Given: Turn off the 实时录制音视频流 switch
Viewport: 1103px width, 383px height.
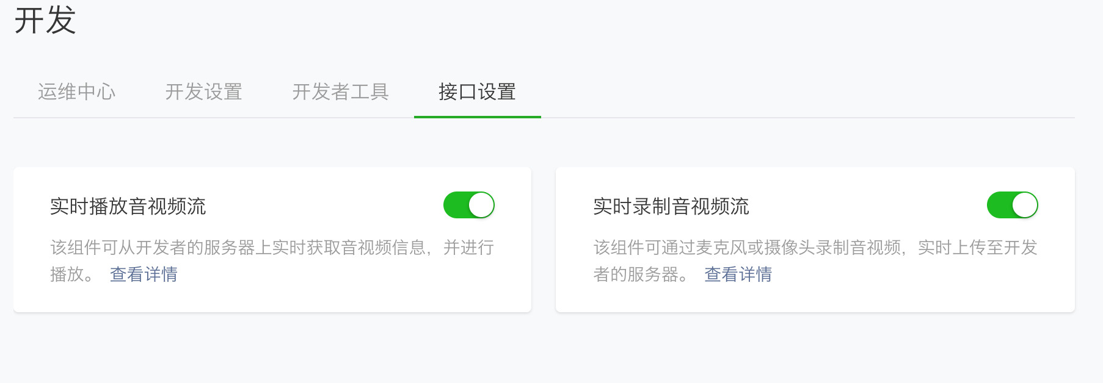Looking at the screenshot, I should pyautogui.click(x=1013, y=205).
